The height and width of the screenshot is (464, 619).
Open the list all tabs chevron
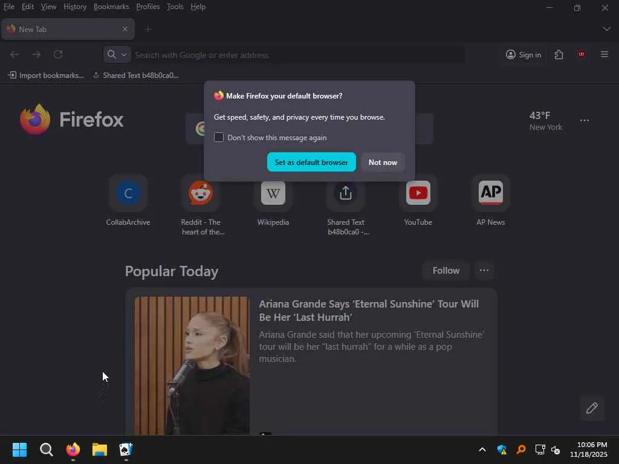point(607,29)
